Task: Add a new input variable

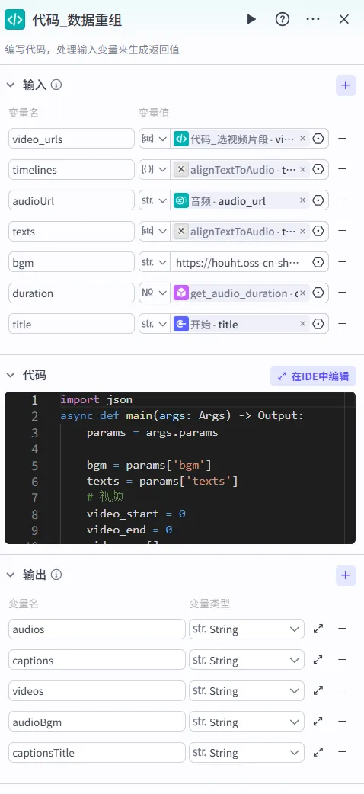Action: tap(346, 85)
